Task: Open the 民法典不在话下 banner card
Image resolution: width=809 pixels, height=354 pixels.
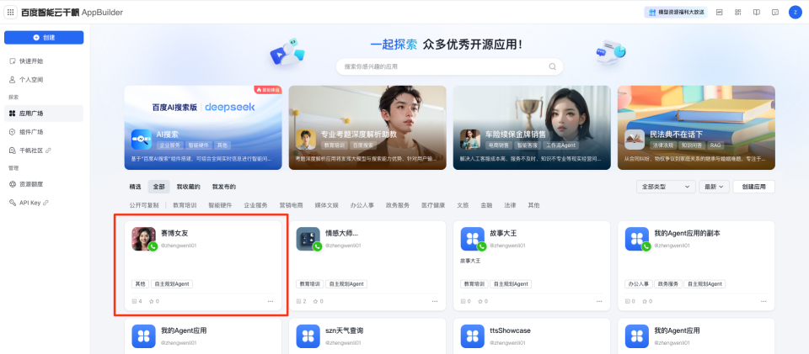Action: [697, 128]
